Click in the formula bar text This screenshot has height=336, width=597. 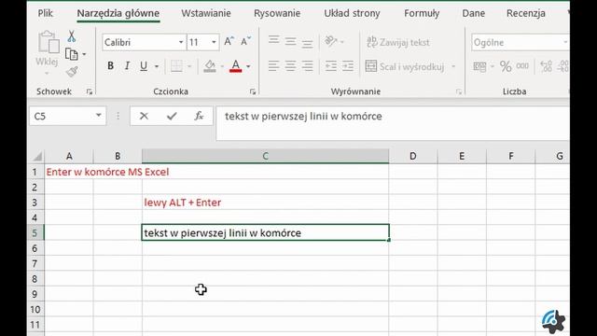click(303, 116)
